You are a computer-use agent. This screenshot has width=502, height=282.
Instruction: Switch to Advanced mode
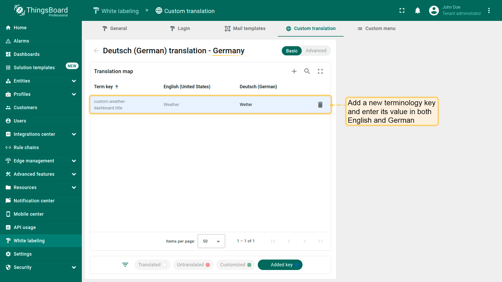coord(316,51)
